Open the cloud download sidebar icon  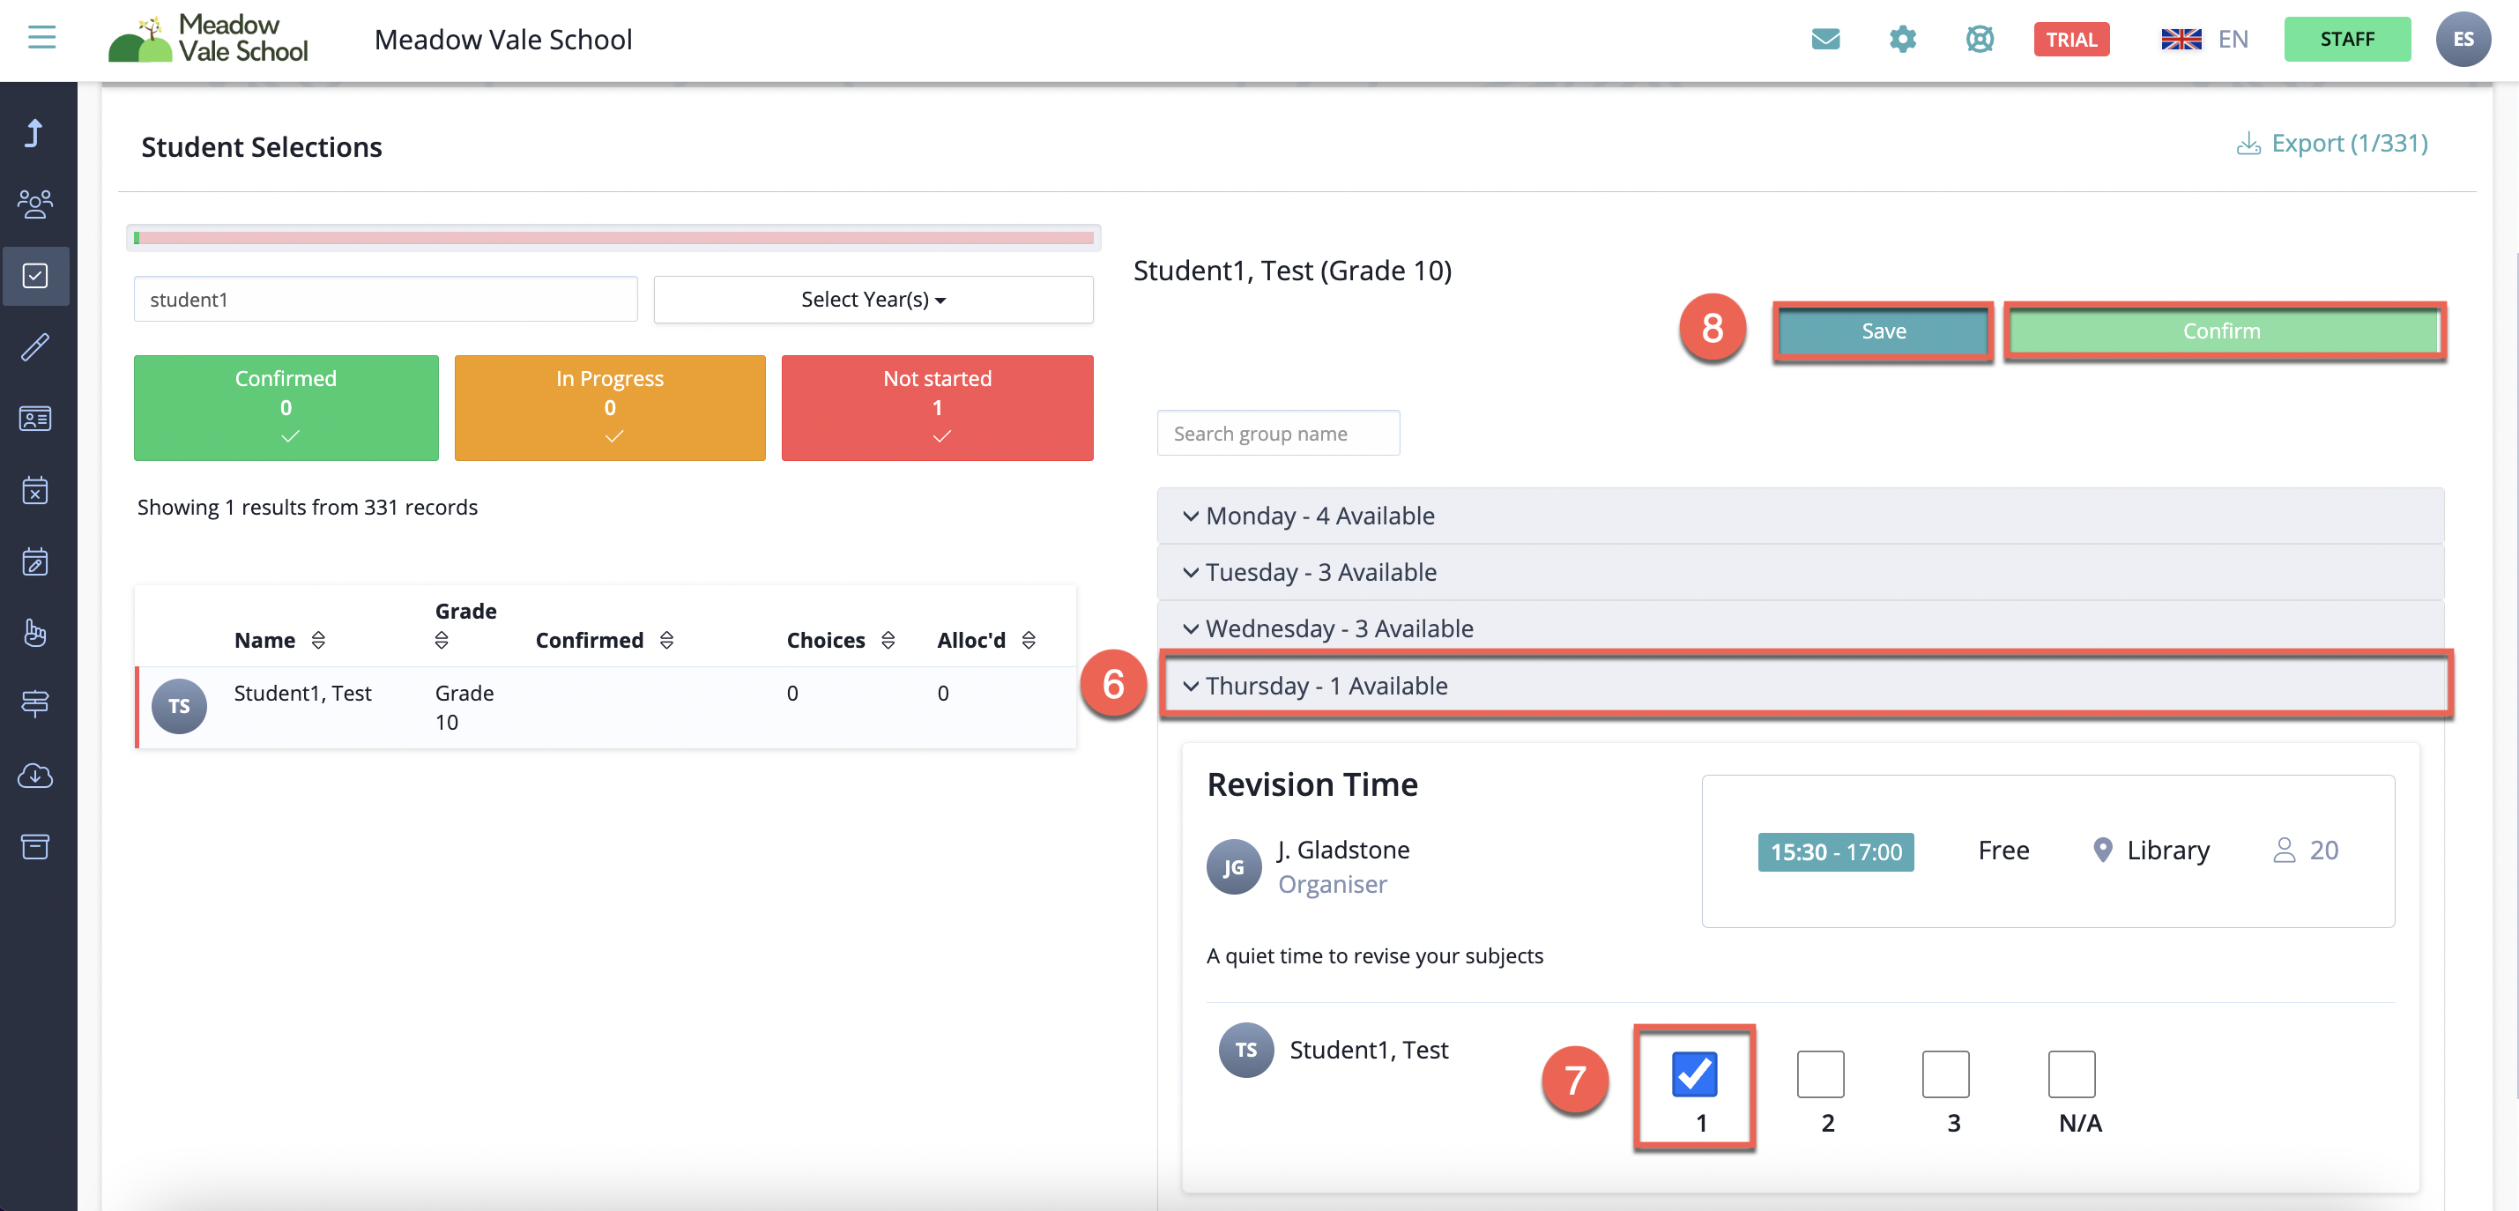point(35,775)
